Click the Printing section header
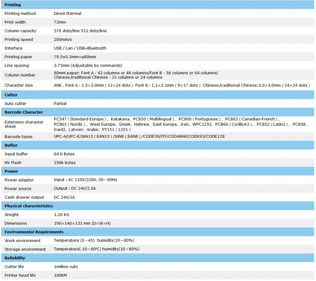Screen dimensions: 316x281 [x=158, y=5]
